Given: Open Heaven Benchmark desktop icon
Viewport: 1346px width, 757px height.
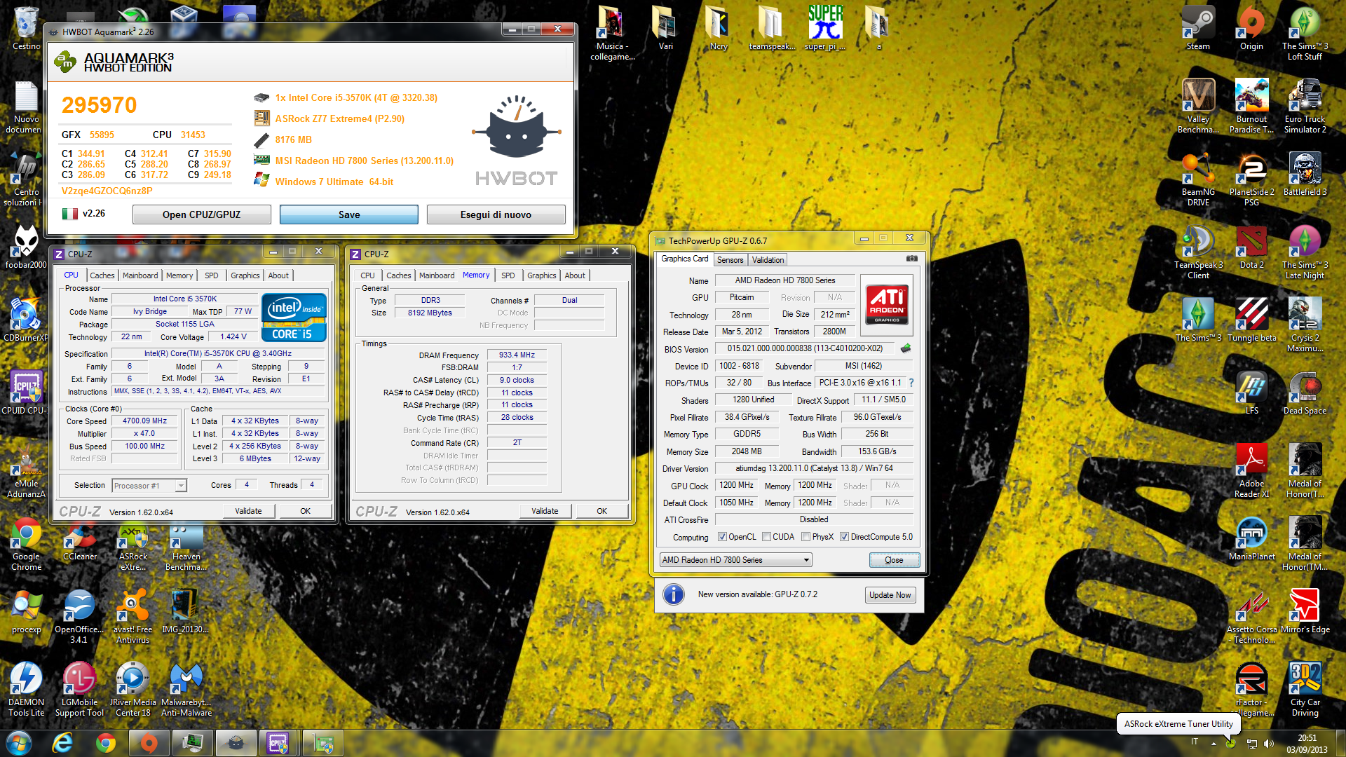Looking at the screenshot, I should [x=186, y=548].
